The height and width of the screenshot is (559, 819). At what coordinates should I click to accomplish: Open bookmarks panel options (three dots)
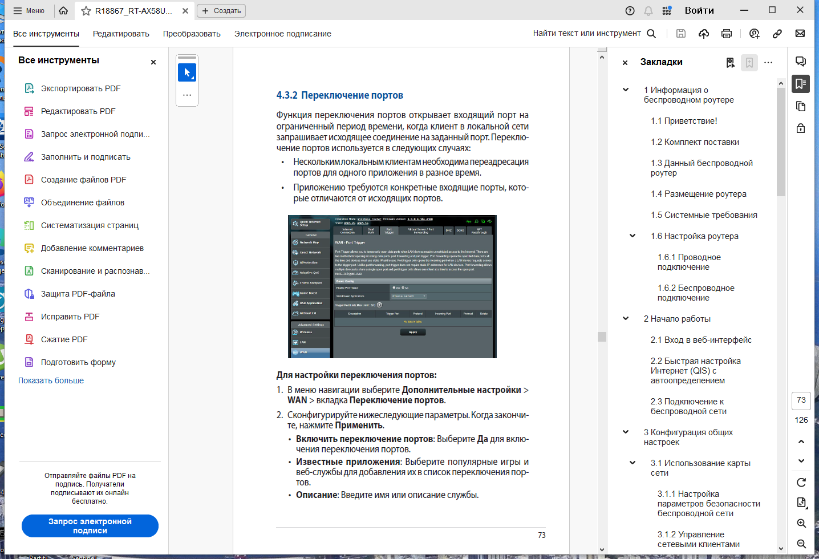coord(768,63)
